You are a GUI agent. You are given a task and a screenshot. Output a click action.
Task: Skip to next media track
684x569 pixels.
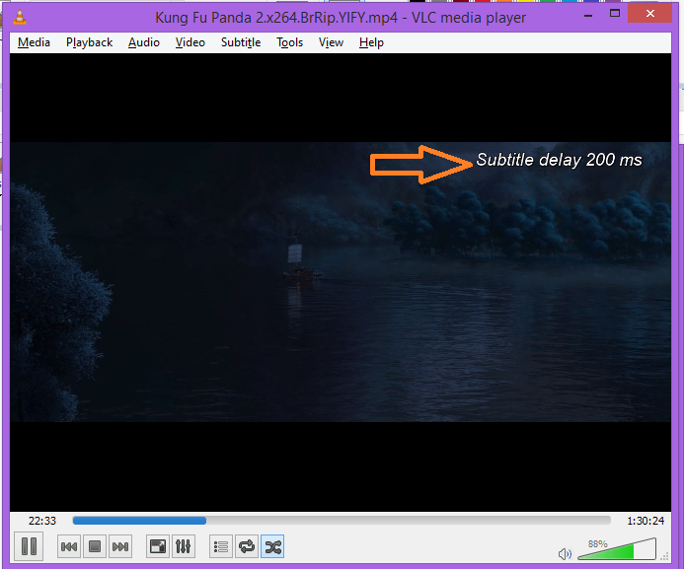click(x=120, y=546)
